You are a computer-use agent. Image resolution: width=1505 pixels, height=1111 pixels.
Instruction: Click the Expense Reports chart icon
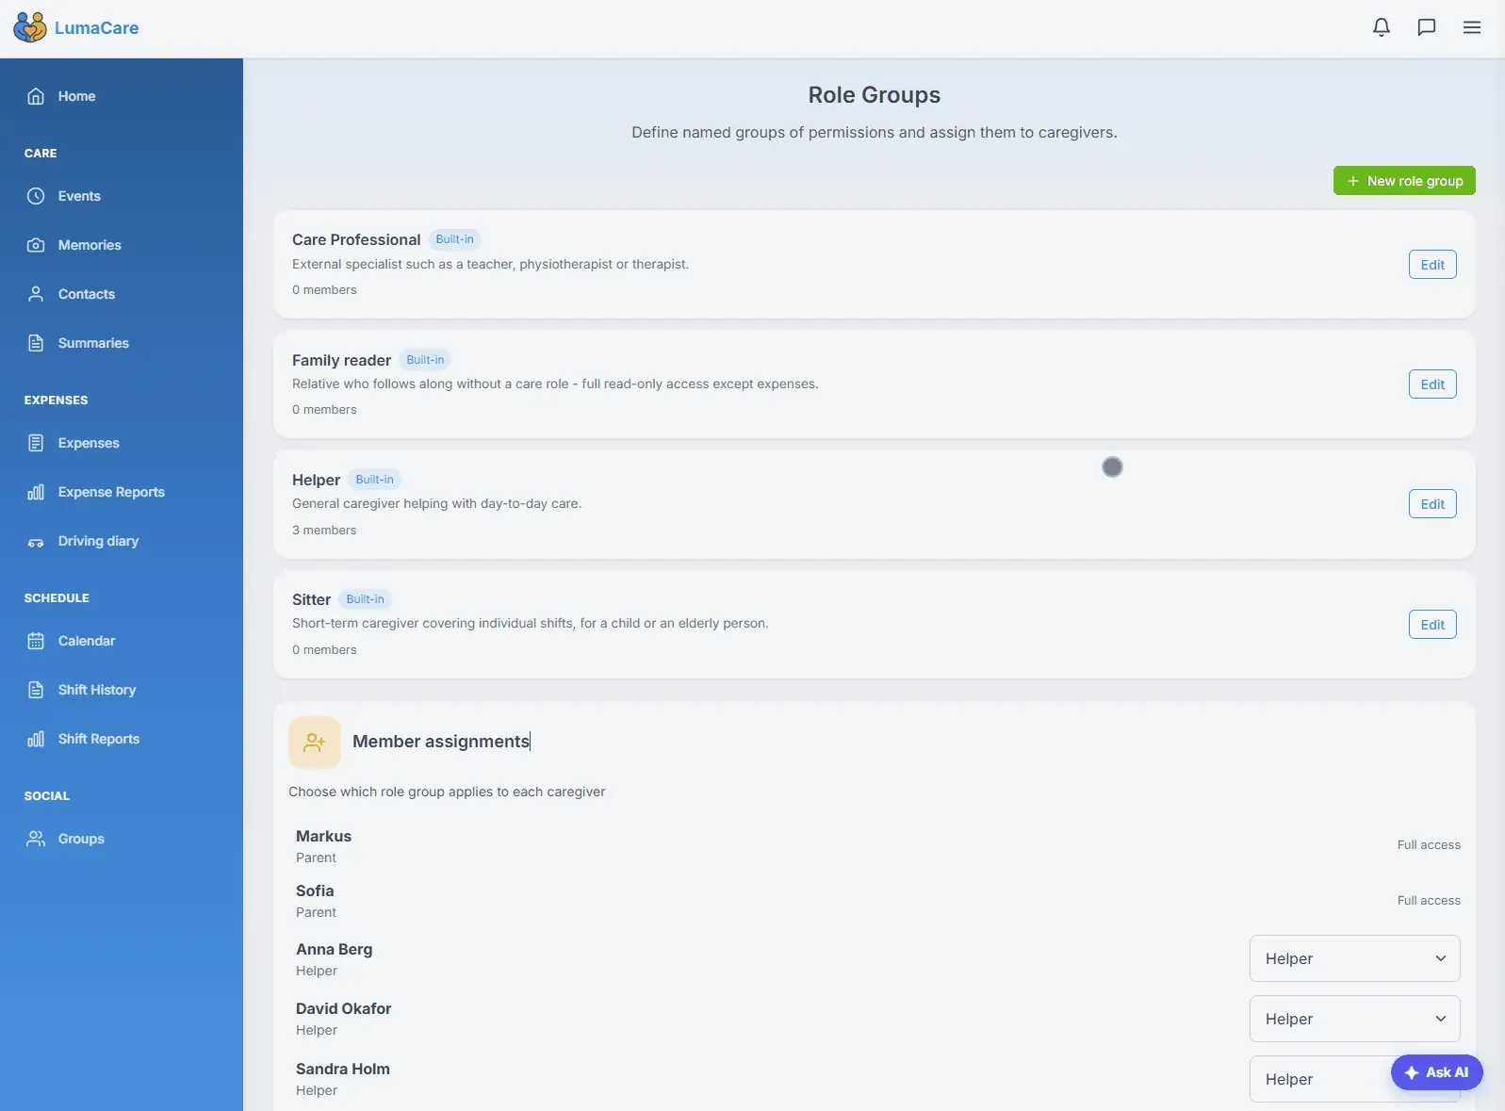pyautogui.click(x=36, y=492)
